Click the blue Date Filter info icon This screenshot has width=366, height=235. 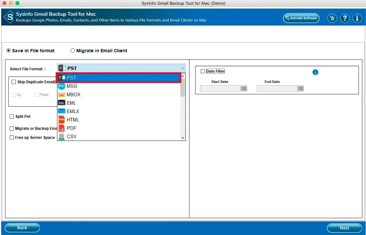point(315,72)
